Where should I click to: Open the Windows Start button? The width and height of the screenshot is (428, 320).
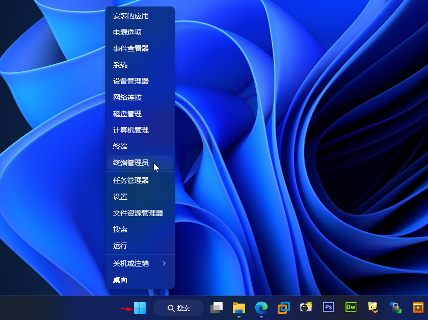(x=140, y=308)
